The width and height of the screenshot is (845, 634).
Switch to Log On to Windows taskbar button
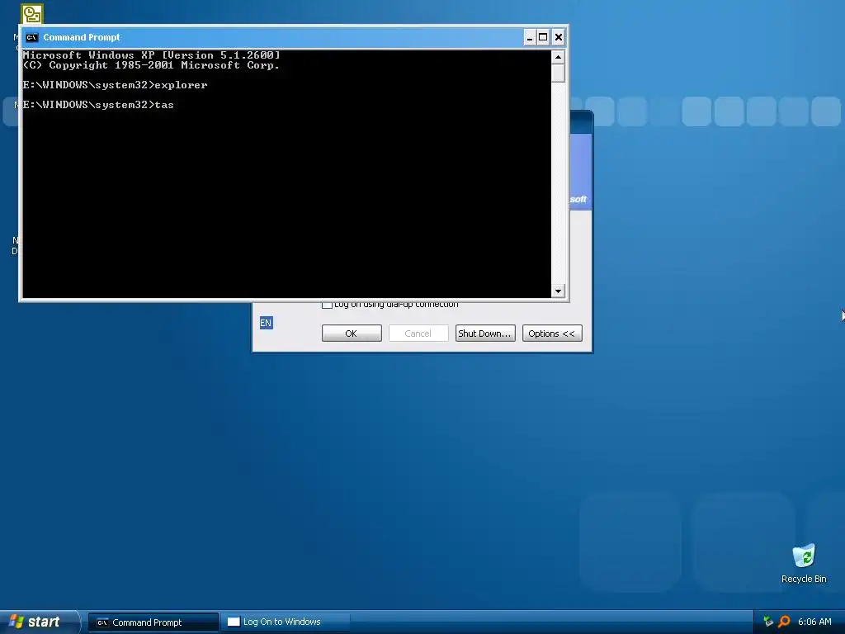(x=286, y=622)
